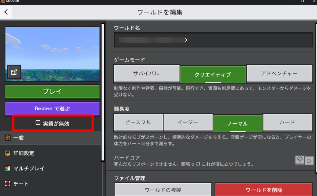The width and height of the screenshot is (317, 196).
Task: Choose ピースフル difficulty
Action: tap(138, 122)
